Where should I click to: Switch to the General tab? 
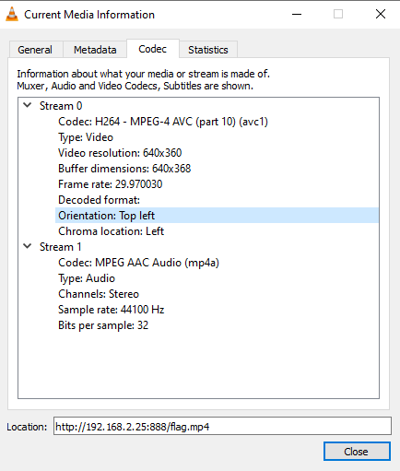(35, 50)
